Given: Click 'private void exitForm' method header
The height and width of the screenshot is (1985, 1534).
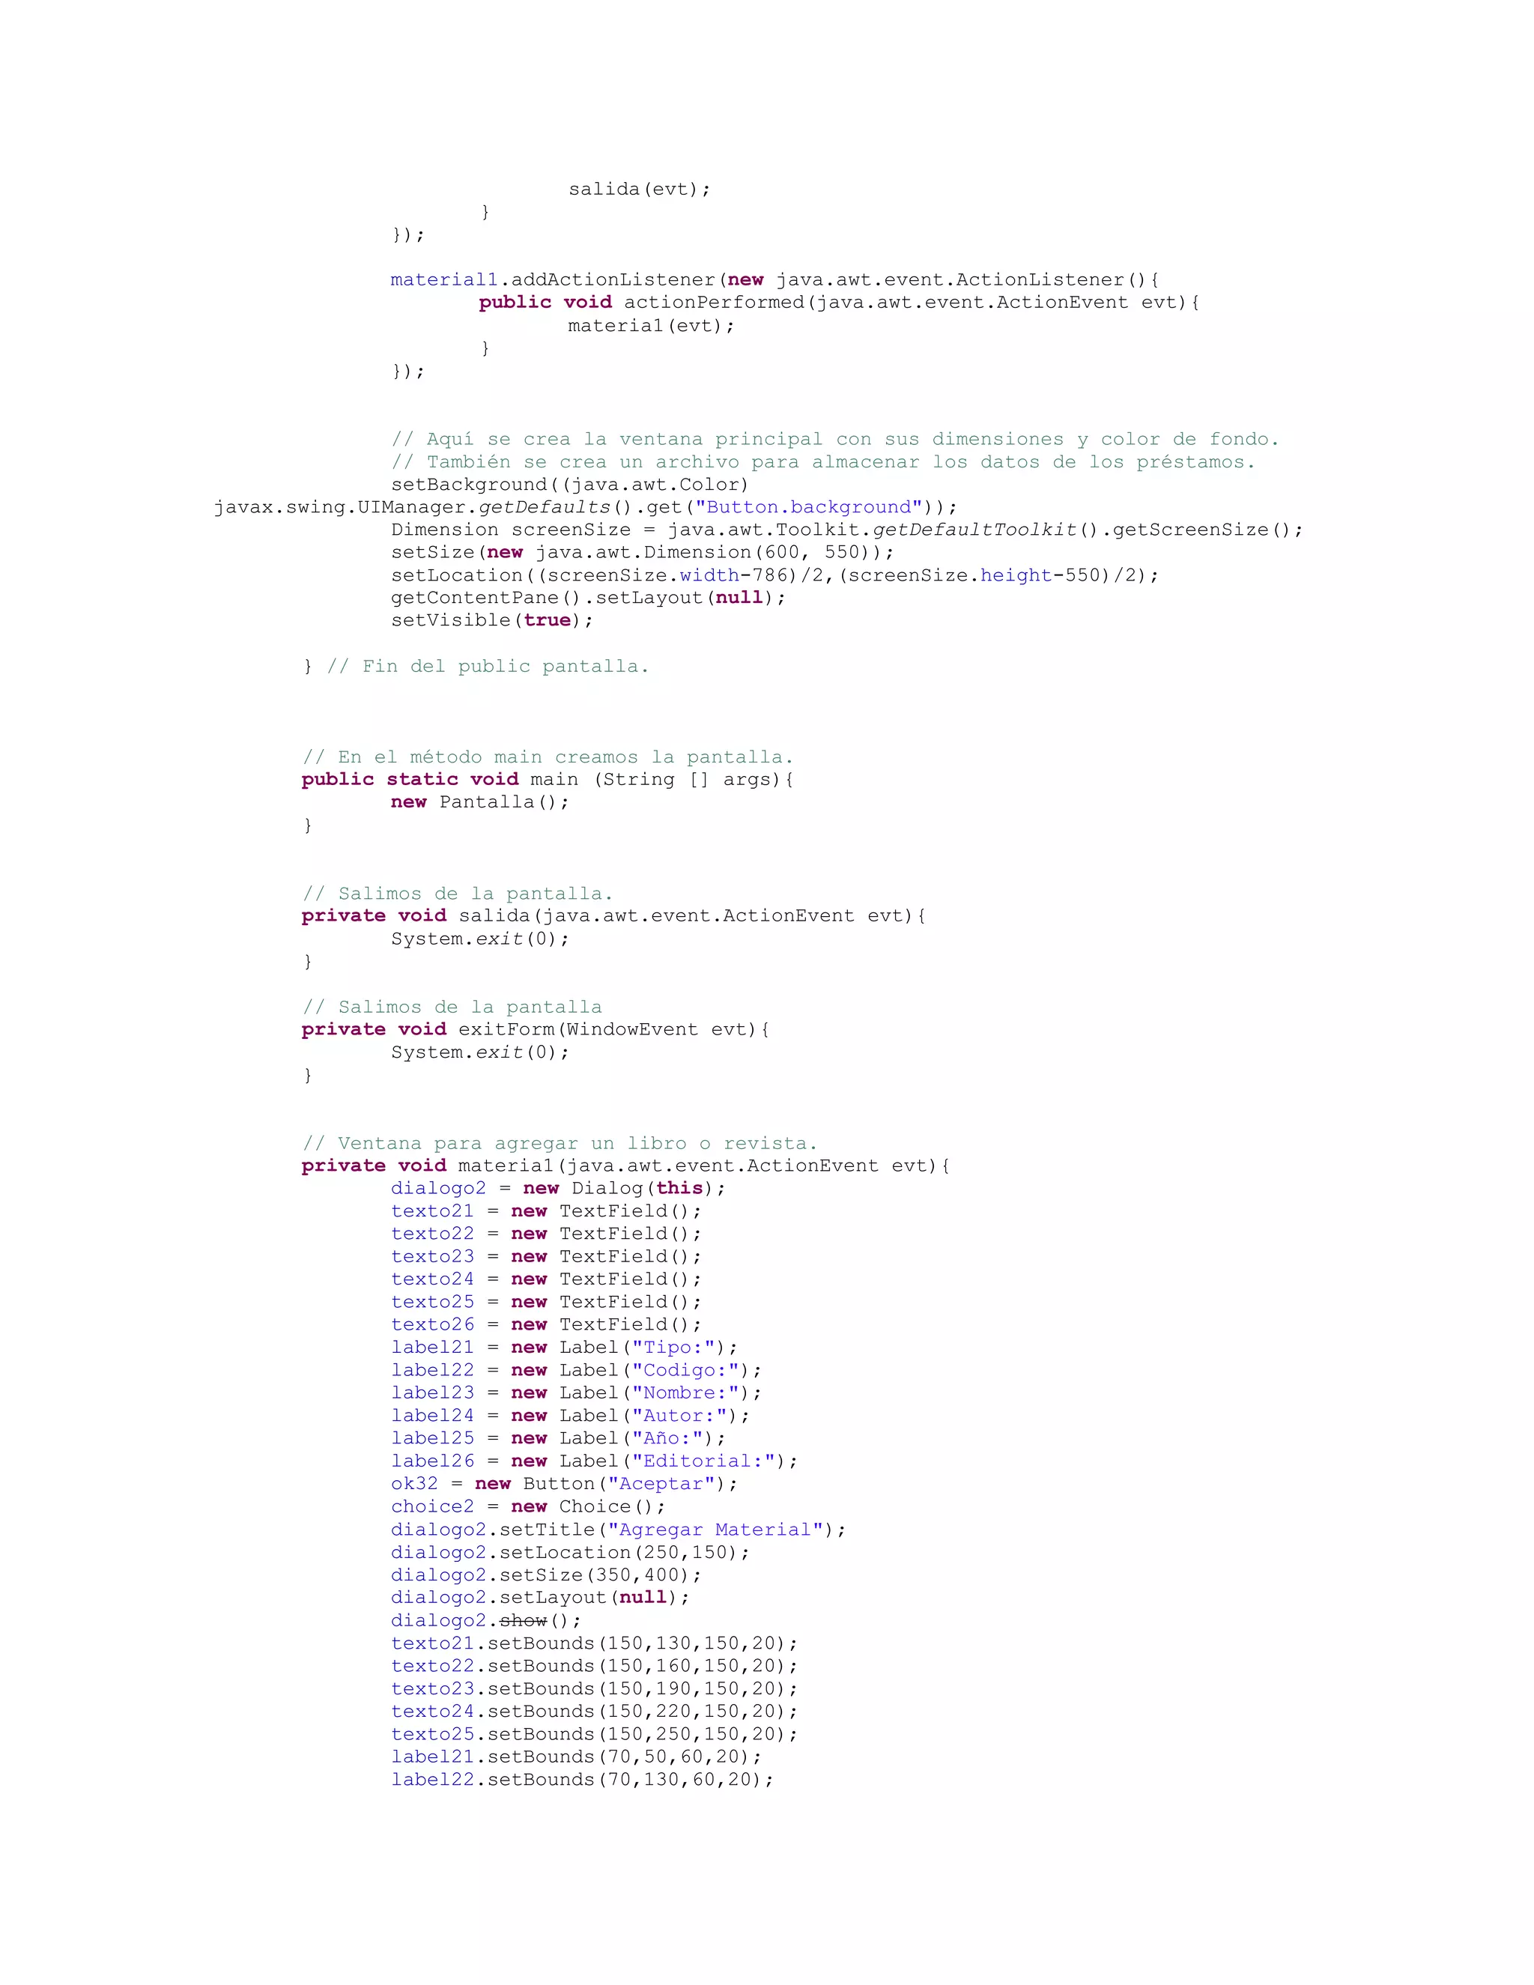Looking at the screenshot, I should [x=536, y=1030].
